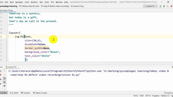Viewport: 173px width, 97px height.
Task: Click the 10:12 cursor position in status bar
Action: click(x=136, y=96)
